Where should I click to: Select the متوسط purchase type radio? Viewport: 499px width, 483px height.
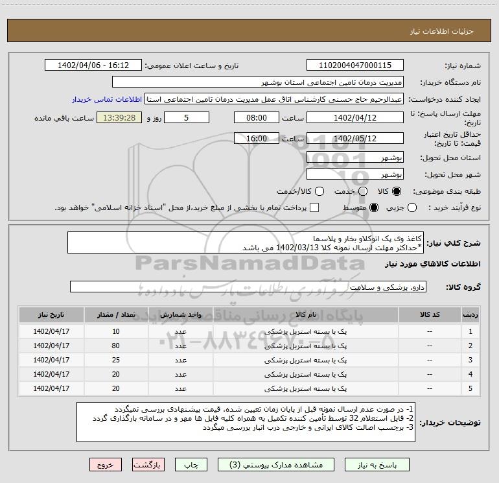[x=374, y=208]
